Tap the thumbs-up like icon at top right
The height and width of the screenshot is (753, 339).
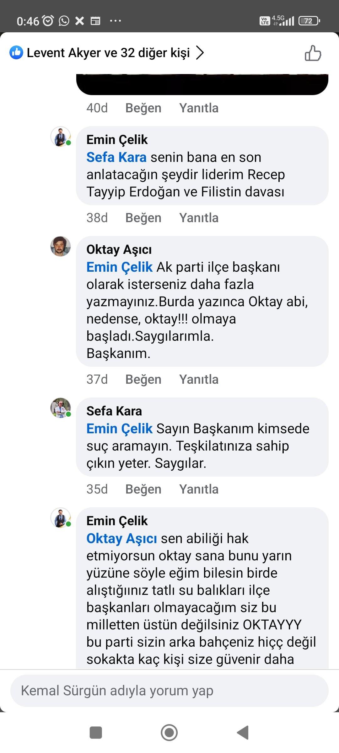point(313,53)
